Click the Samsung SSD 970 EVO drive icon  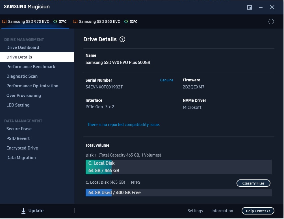[x=4, y=21]
